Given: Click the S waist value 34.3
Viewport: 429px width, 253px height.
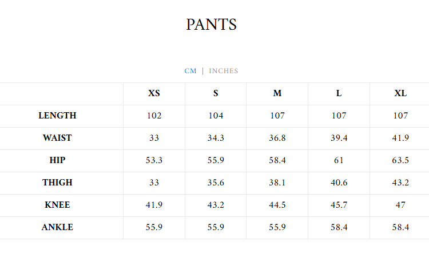Looking at the screenshot, I should (216, 138).
